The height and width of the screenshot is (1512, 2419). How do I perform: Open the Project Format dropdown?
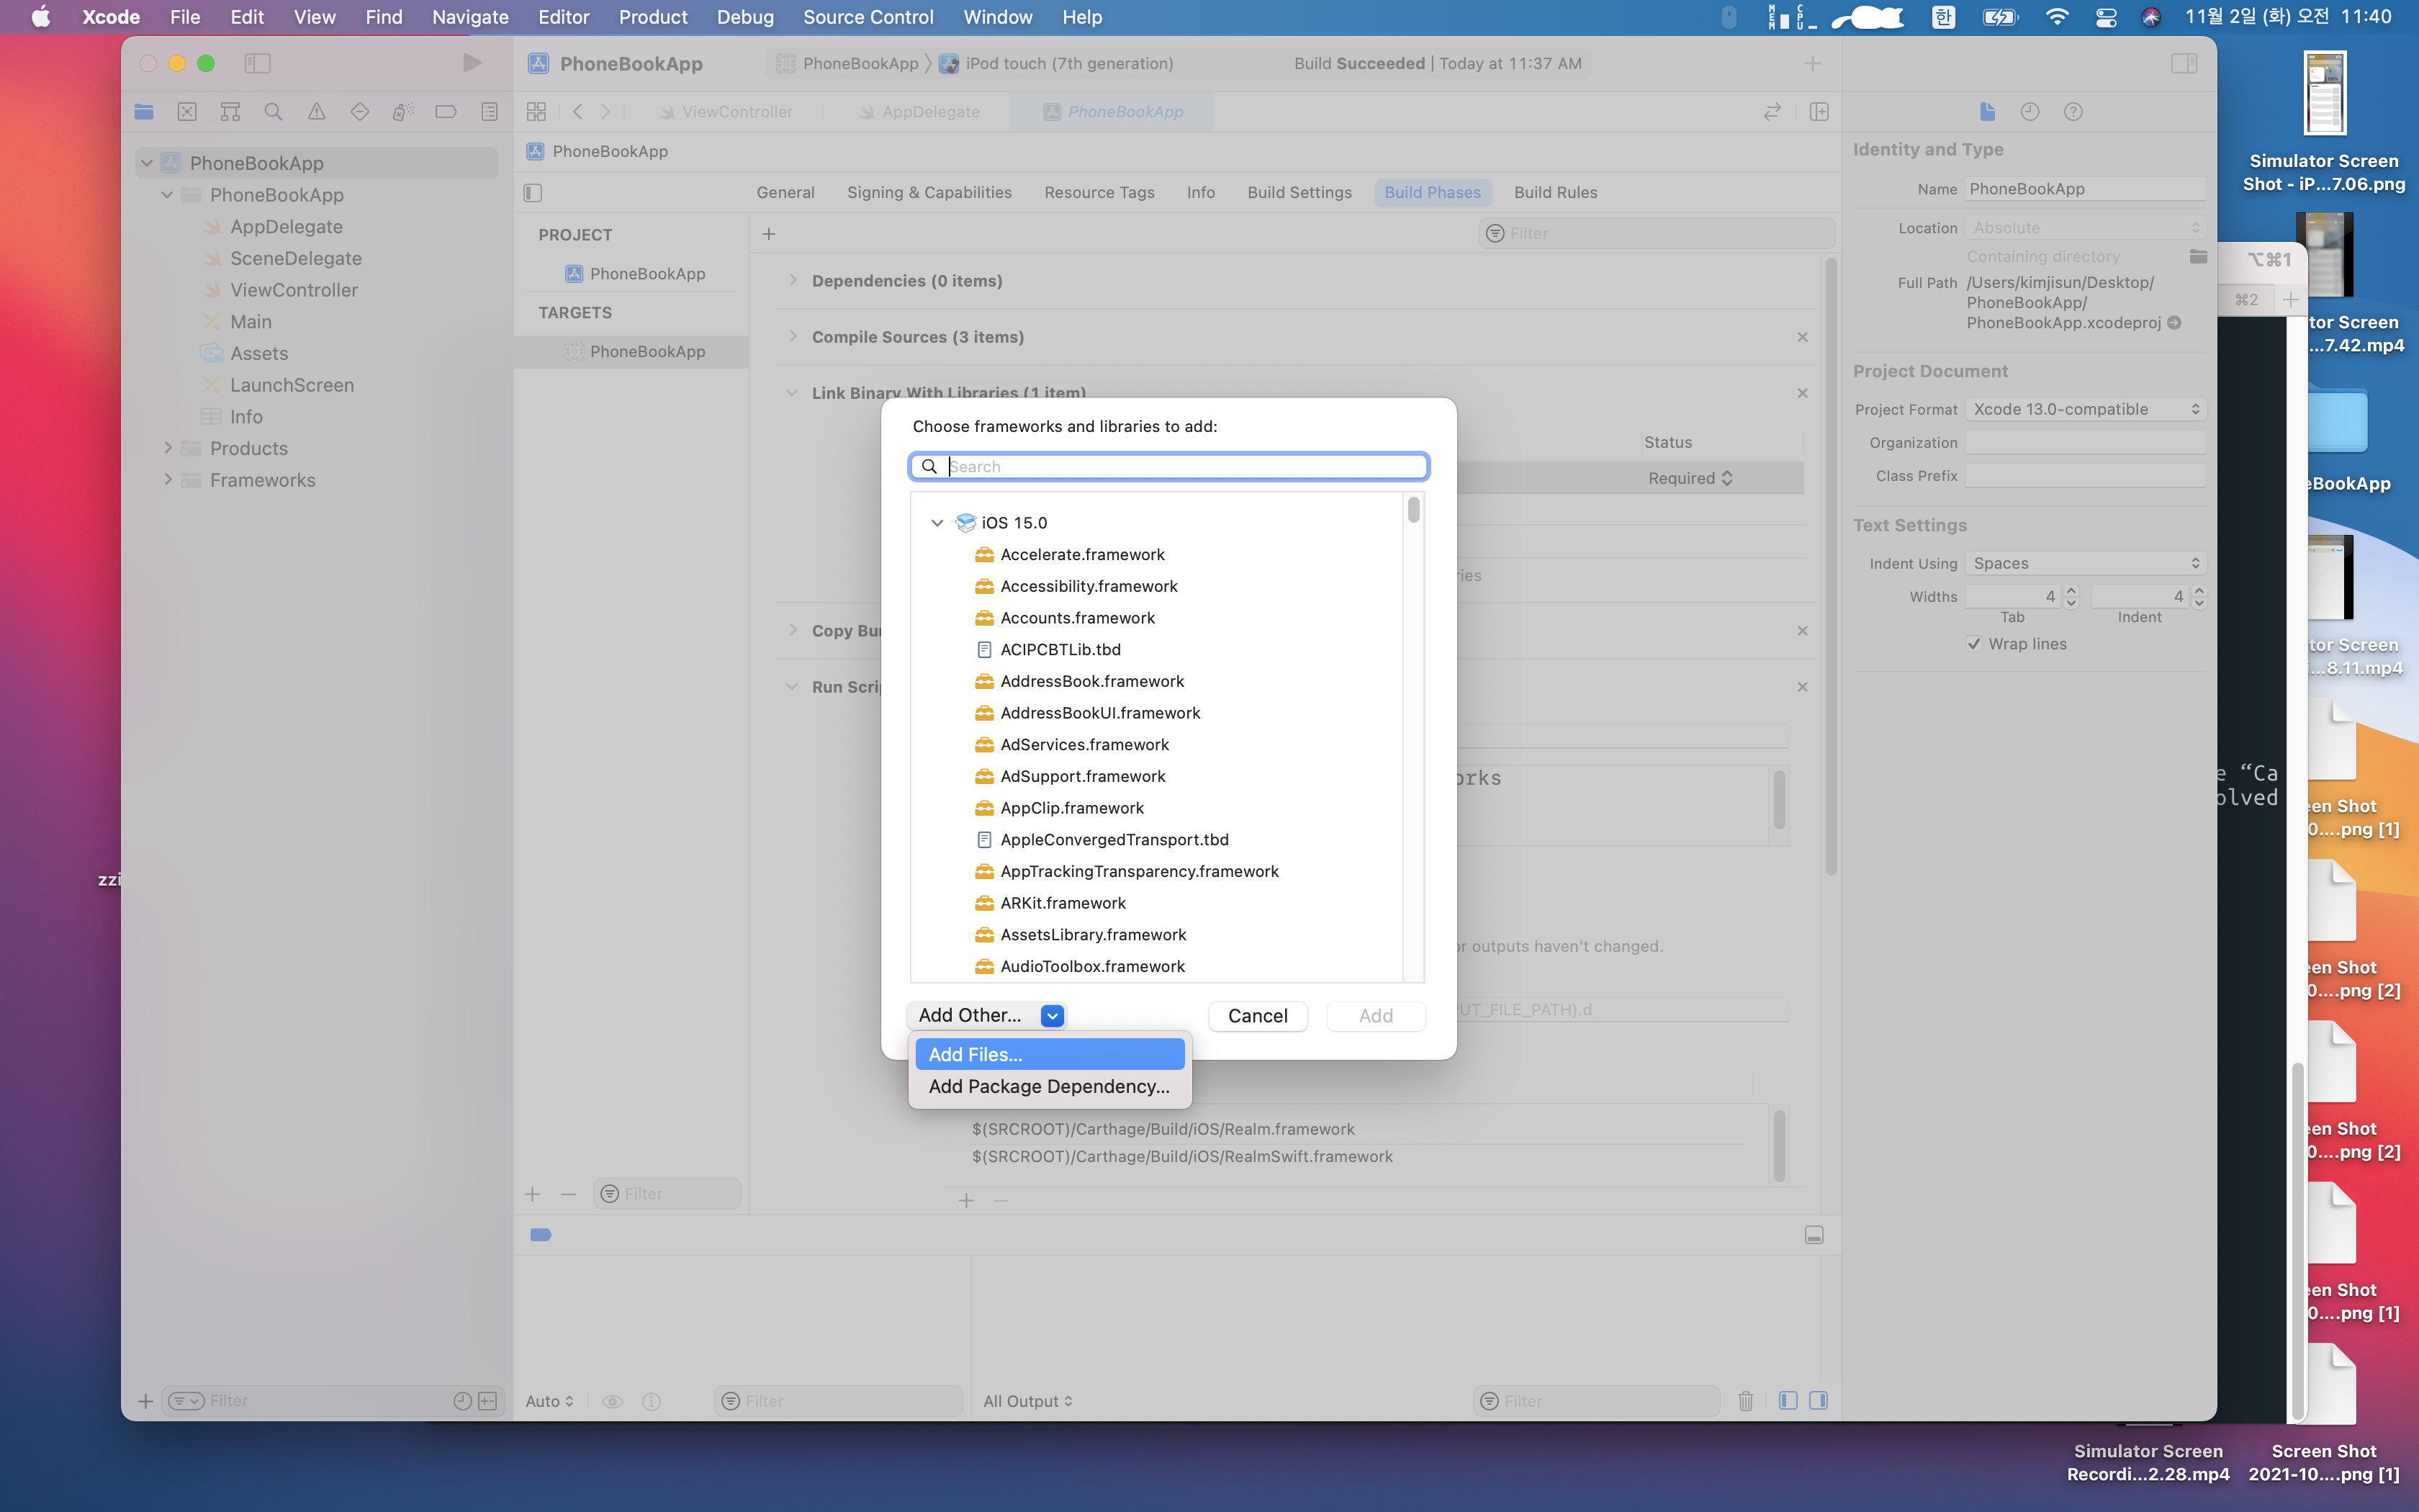click(2086, 409)
